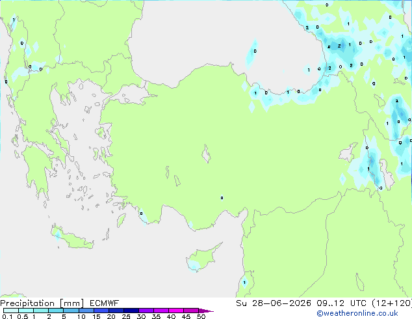Image resolution: width=412 pixels, height=319 pixels.
Task: Click the Precipitation [mm] title text
Action: [x=42, y=303]
